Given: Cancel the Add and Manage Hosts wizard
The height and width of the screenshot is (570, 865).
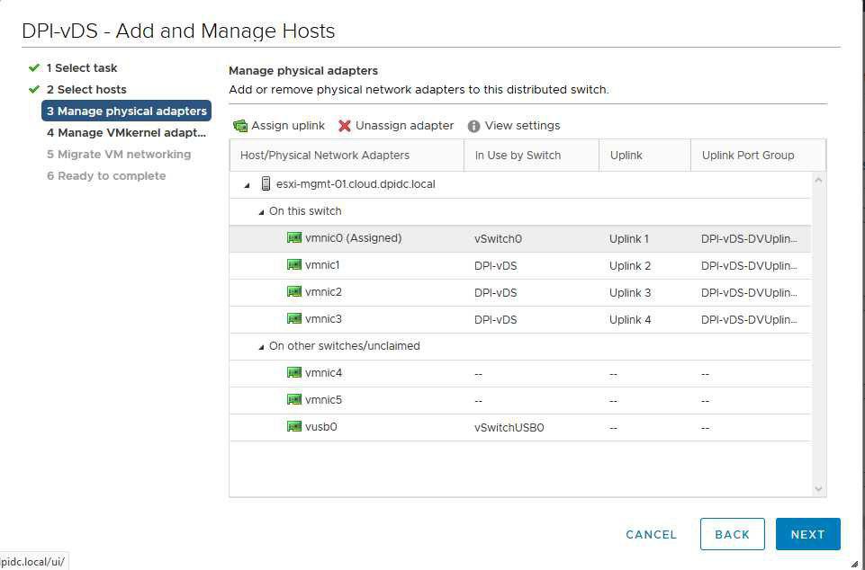Looking at the screenshot, I should (x=651, y=535).
